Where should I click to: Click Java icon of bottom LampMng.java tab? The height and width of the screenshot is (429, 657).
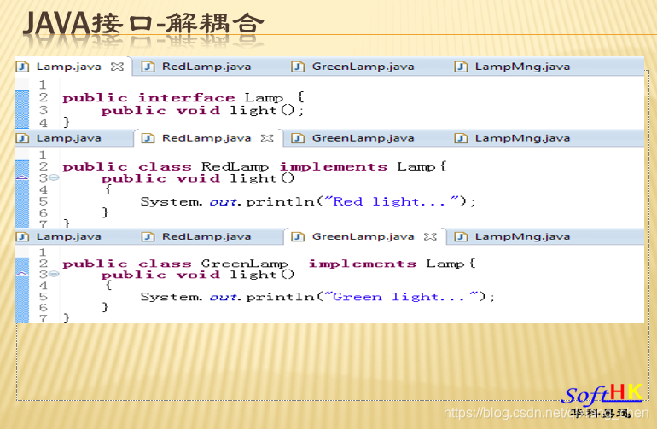461,237
